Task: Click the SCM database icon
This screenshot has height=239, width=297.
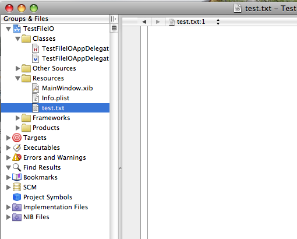Action: click(17, 187)
